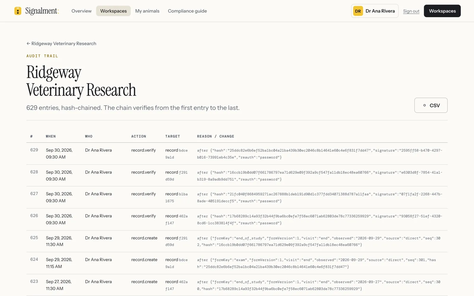Click the JSON change text in row 623

[319, 285]
